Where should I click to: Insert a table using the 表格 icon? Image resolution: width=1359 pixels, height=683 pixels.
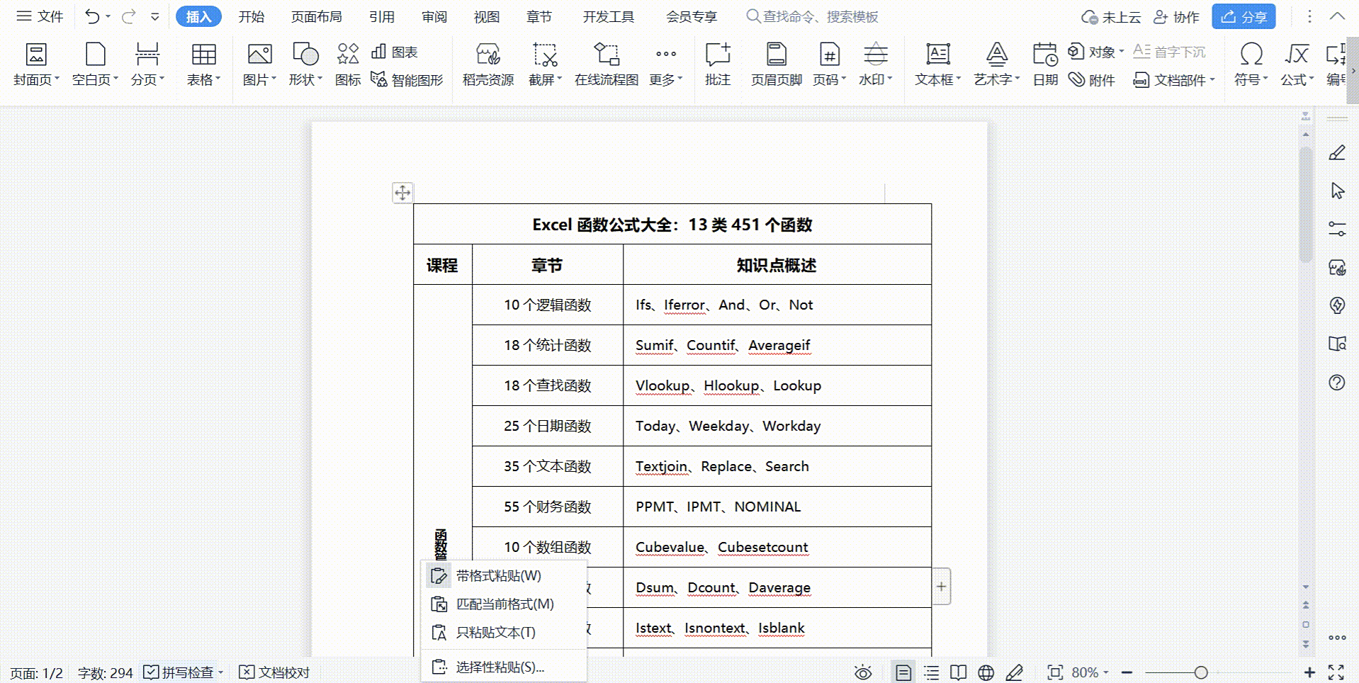(202, 62)
